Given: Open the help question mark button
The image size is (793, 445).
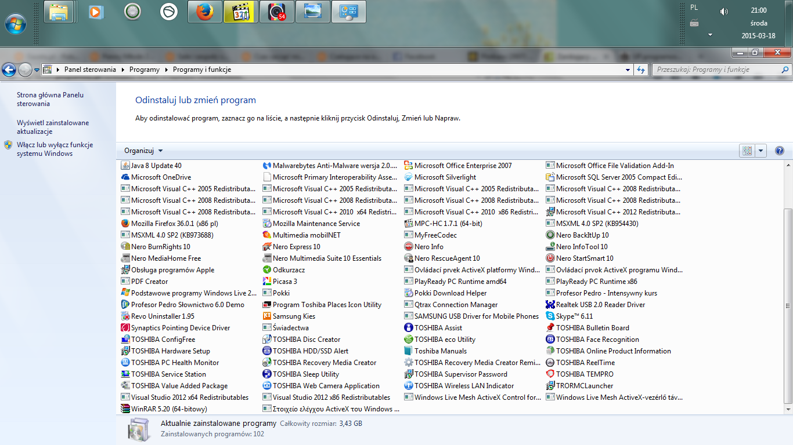Looking at the screenshot, I should [x=780, y=151].
